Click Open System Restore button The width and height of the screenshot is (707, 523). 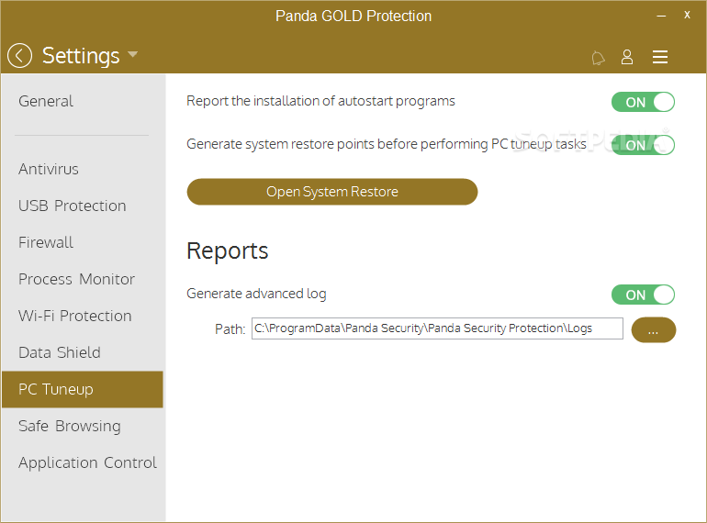(331, 192)
